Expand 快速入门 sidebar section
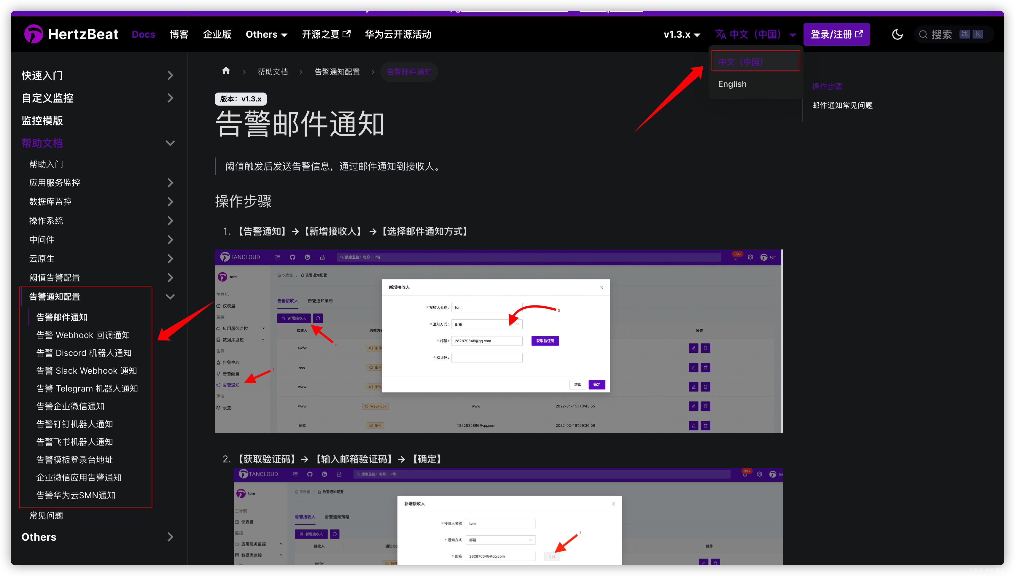This screenshot has width=1015, height=576. point(170,75)
